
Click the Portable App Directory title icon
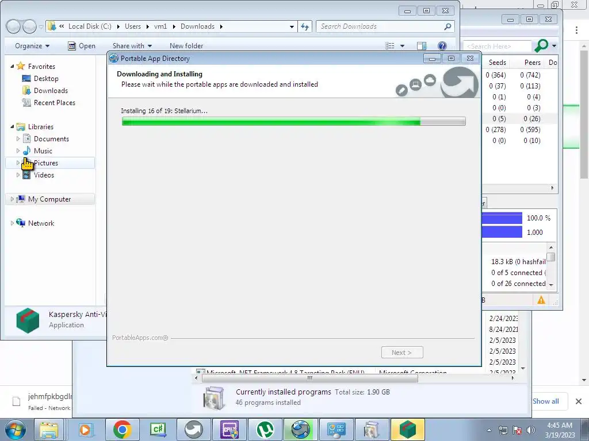[114, 58]
